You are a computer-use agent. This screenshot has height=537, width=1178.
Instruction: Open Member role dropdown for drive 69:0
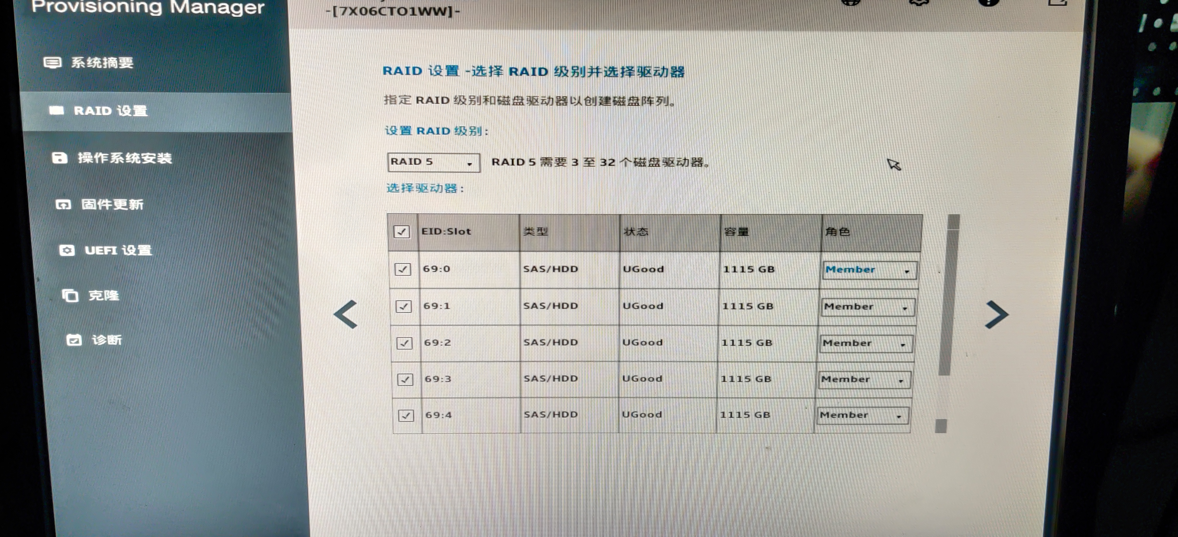point(869,270)
